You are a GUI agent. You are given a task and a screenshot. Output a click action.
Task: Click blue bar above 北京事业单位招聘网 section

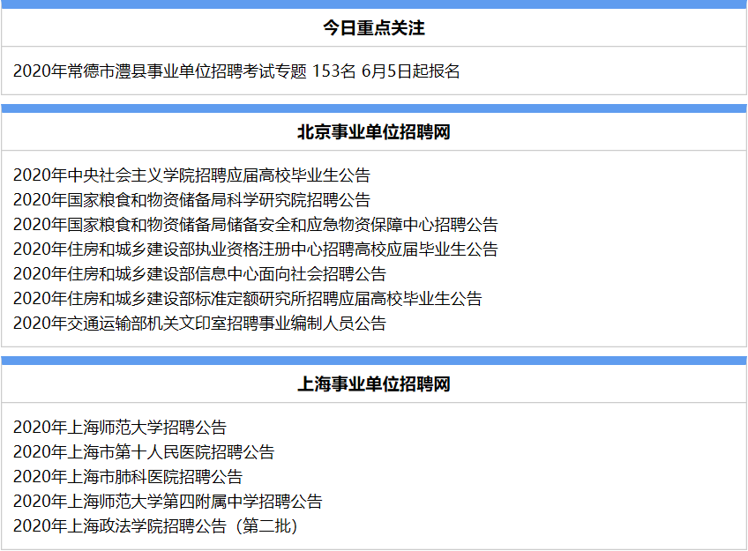coord(373,108)
